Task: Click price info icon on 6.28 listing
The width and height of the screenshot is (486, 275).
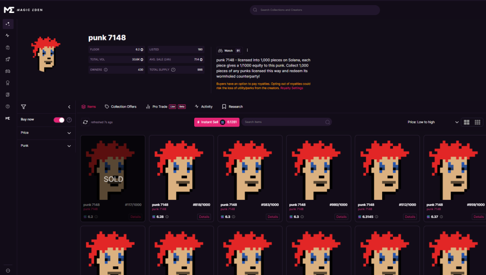Action: pyautogui.click(x=167, y=217)
